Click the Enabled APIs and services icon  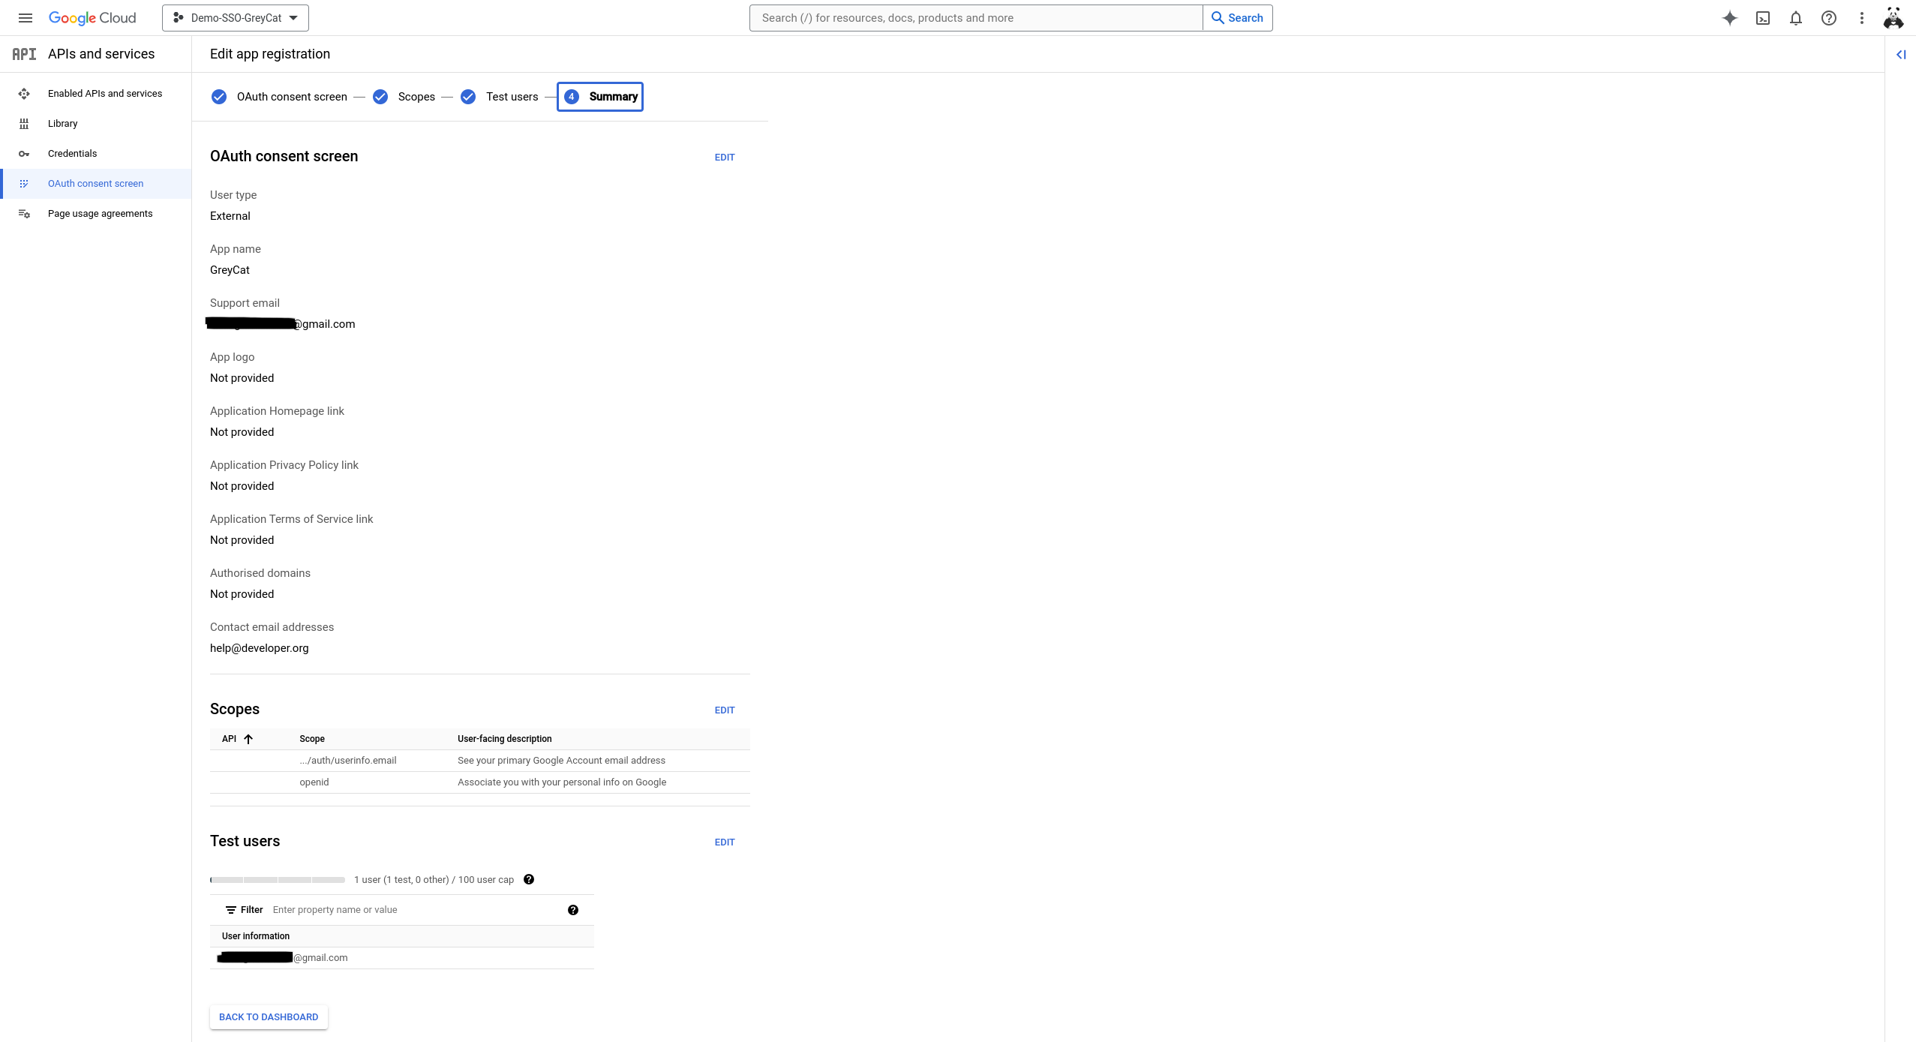pos(24,94)
